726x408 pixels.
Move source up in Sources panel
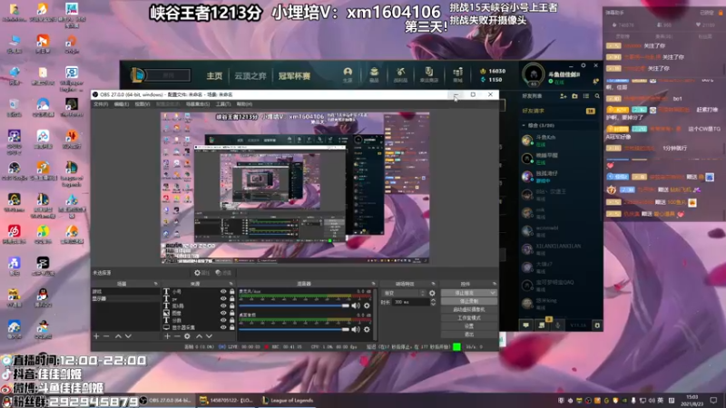tap(199, 336)
